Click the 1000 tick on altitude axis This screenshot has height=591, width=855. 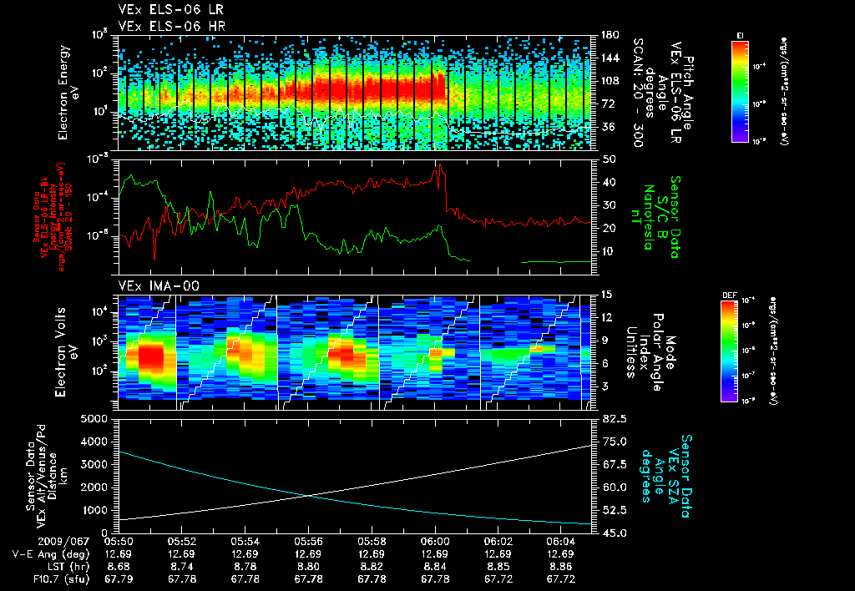tap(94, 510)
